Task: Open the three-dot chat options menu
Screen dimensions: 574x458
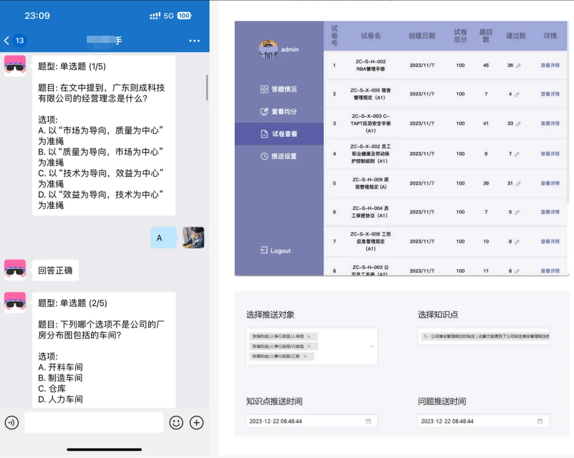Action: coord(194,41)
